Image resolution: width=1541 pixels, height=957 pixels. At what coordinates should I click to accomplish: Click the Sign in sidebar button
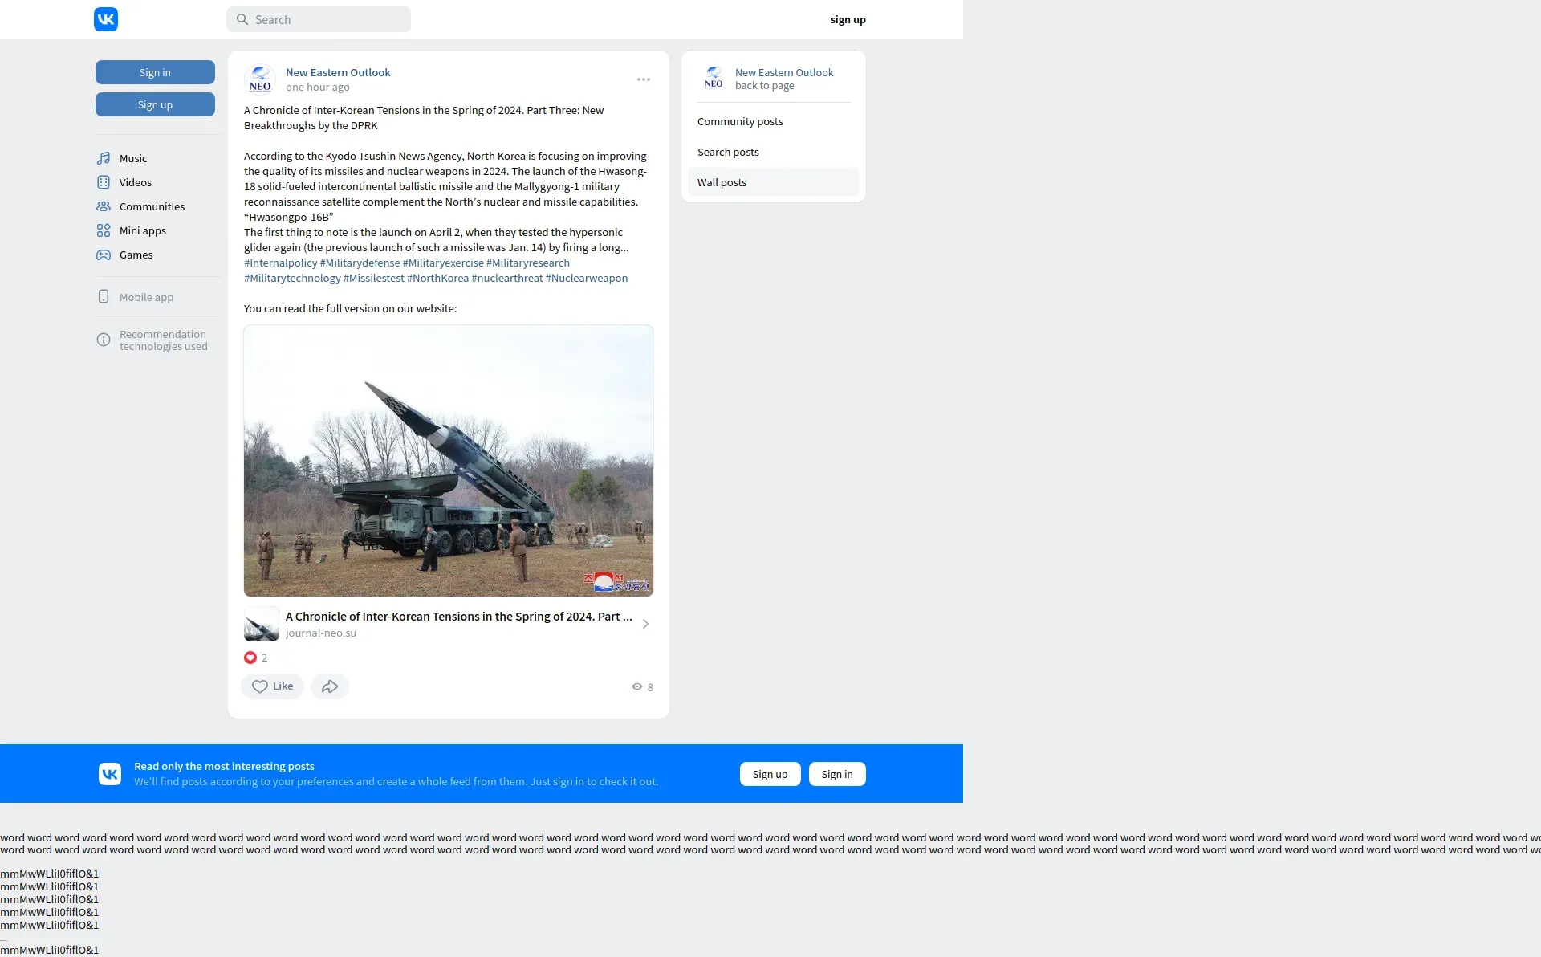pyautogui.click(x=155, y=72)
